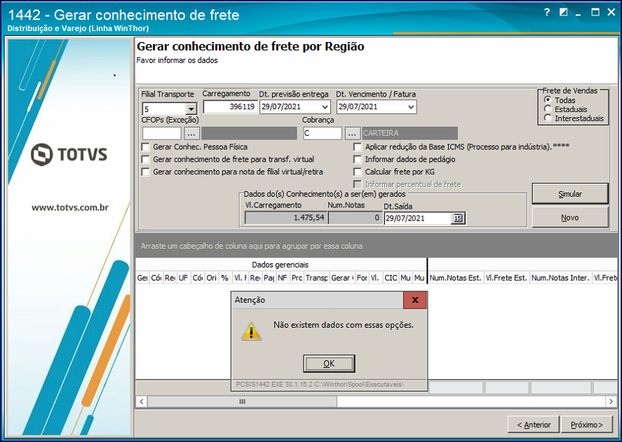Open the Filial Transporte dropdown
622x442 pixels.
191,109
